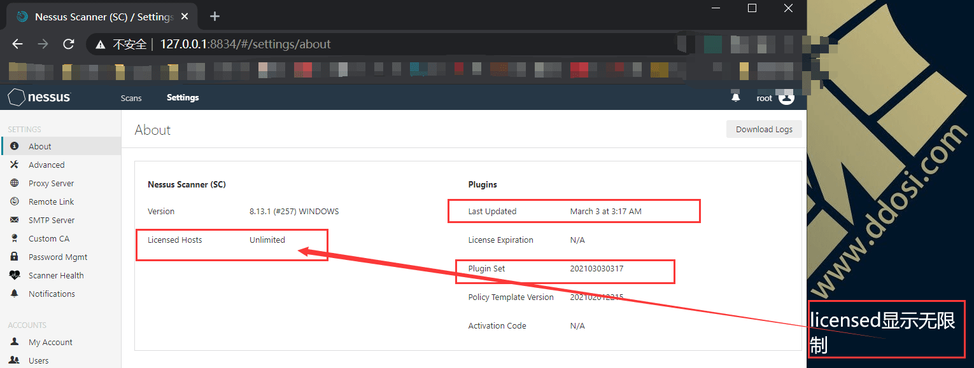Go to Users in sidebar
The width and height of the screenshot is (974, 368).
point(38,360)
